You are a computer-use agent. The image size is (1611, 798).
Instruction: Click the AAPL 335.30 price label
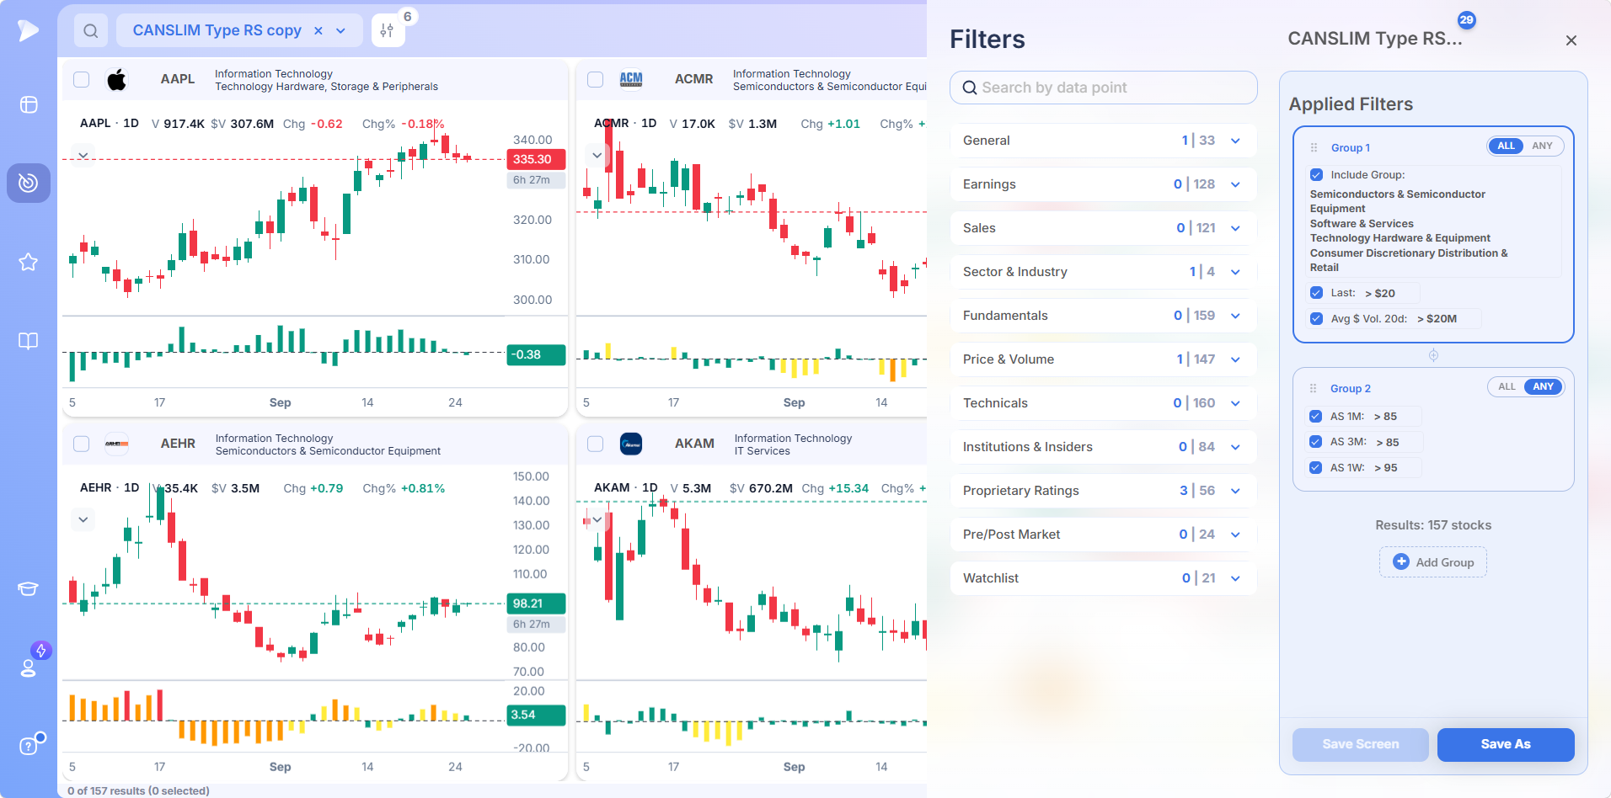tap(536, 159)
